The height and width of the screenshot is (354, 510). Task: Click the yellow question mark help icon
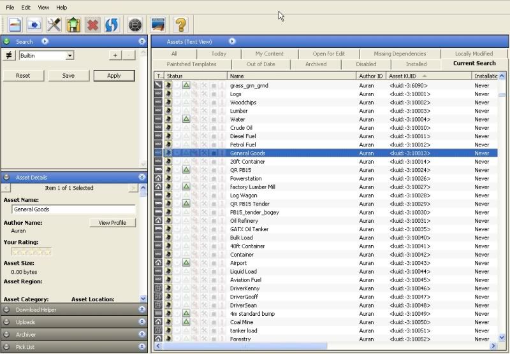(x=180, y=25)
